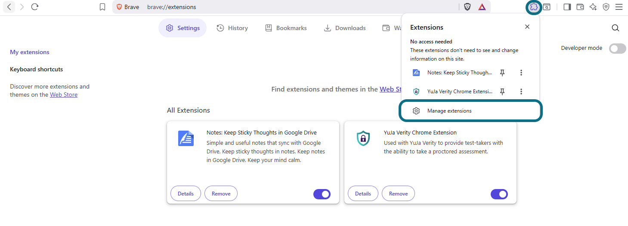Remove the Notes: Keep Sticky Thoughts extension
This screenshot has width=628, height=226.
[x=221, y=193]
